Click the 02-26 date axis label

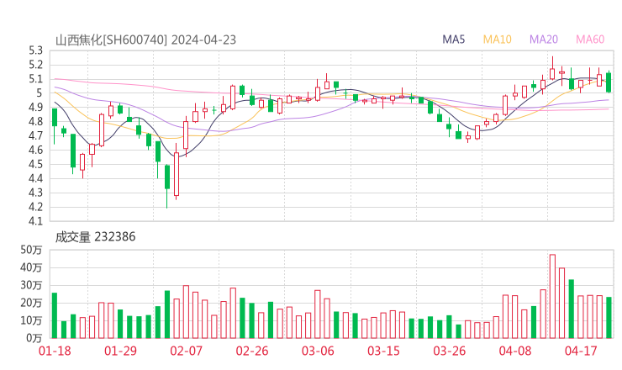point(252,351)
